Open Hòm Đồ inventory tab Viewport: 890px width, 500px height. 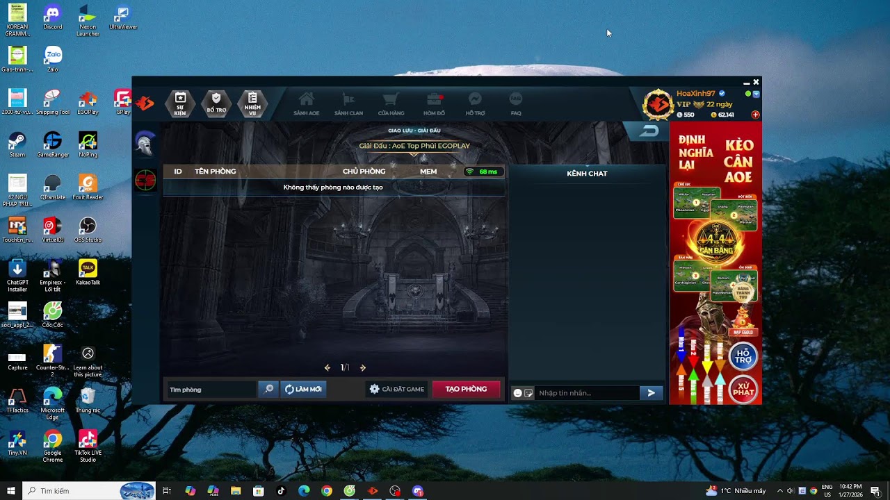point(434,104)
